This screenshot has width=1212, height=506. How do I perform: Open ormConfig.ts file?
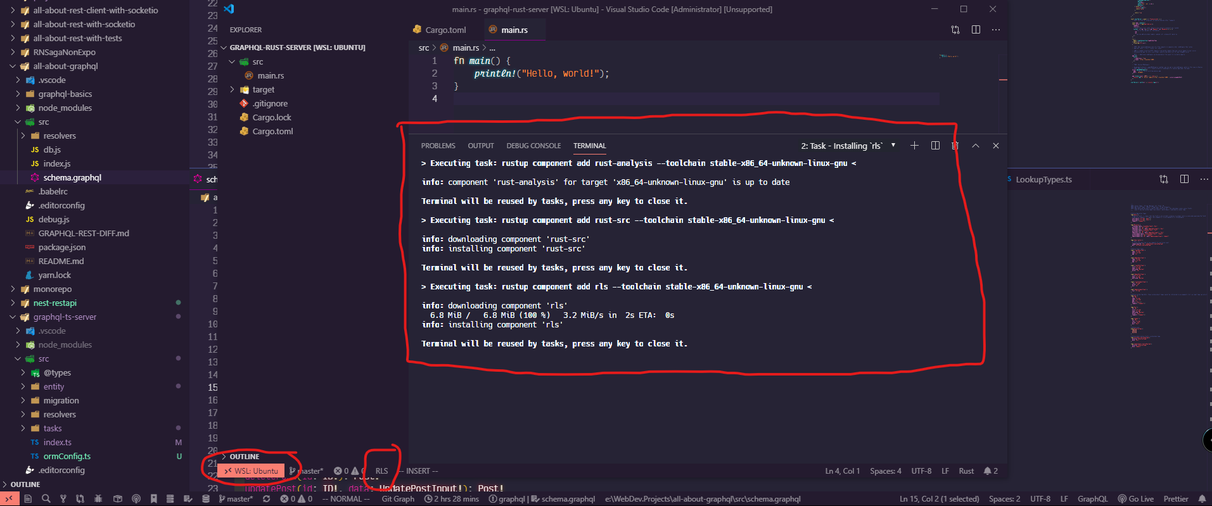tap(67, 456)
